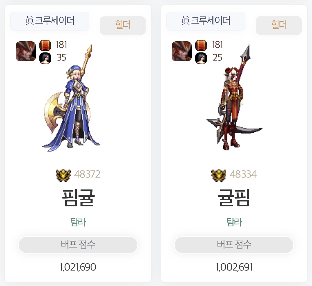Click the 버프 점수 label on 귤핌 card
The image size is (312, 286).
(x=234, y=245)
